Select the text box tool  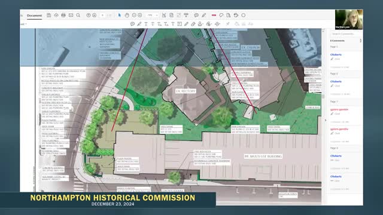point(180,24)
